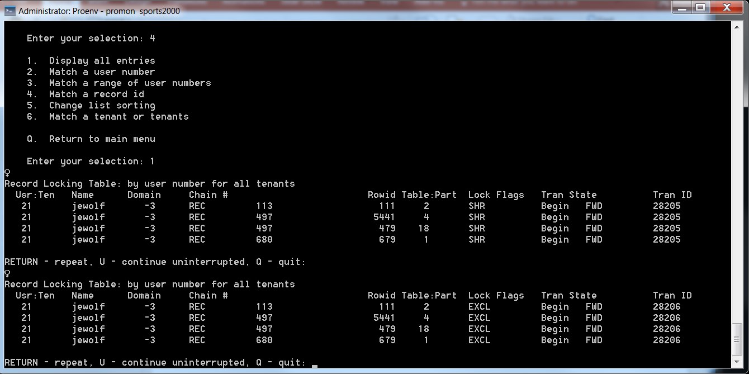Click the 'Match a record id' line

pyautogui.click(x=86, y=94)
